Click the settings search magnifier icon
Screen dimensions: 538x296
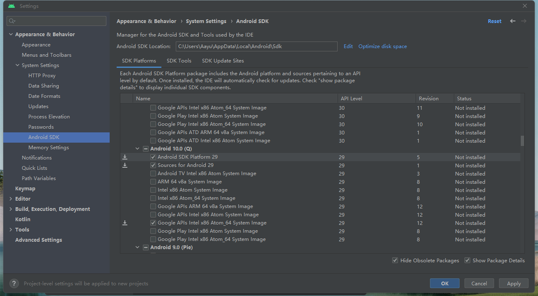pyautogui.click(x=11, y=21)
